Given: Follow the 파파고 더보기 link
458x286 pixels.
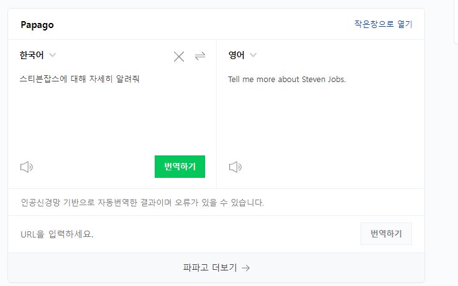Looking at the screenshot, I should (x=216, y=267).
